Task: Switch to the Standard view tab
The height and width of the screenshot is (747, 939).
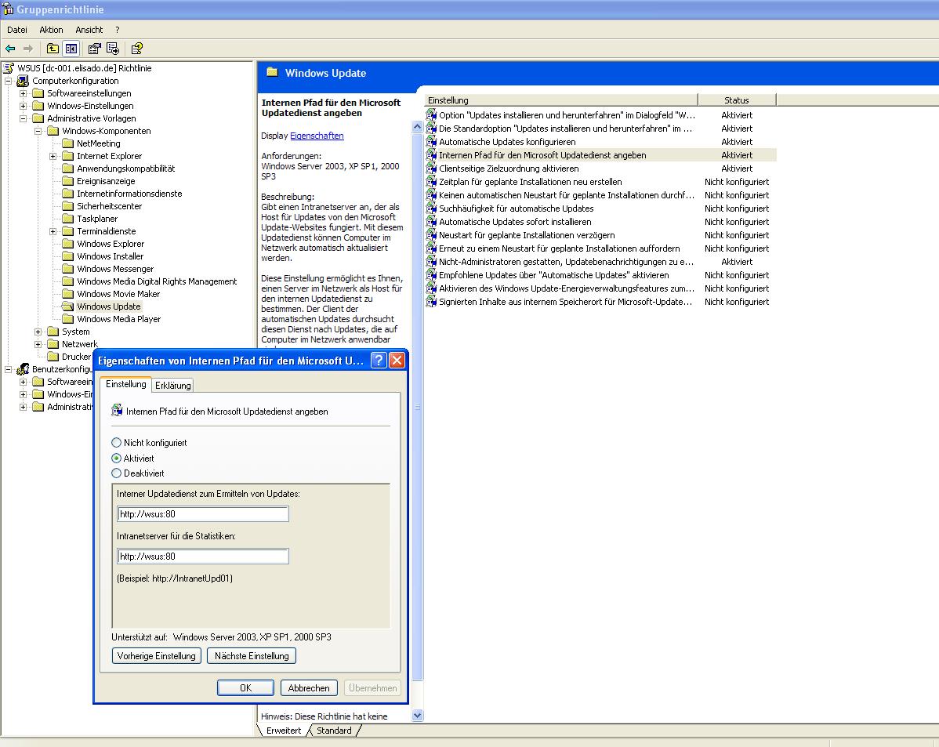Action: coord(334,731)
